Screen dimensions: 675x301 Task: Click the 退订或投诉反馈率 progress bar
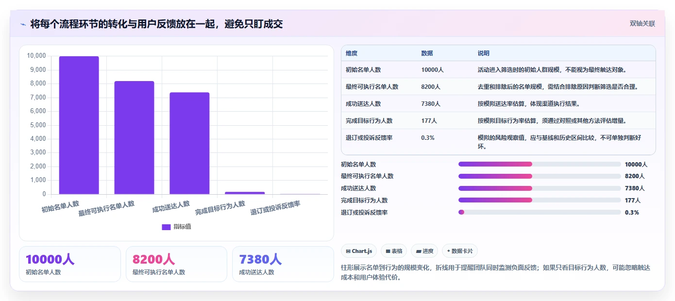(x=540, y=212)
